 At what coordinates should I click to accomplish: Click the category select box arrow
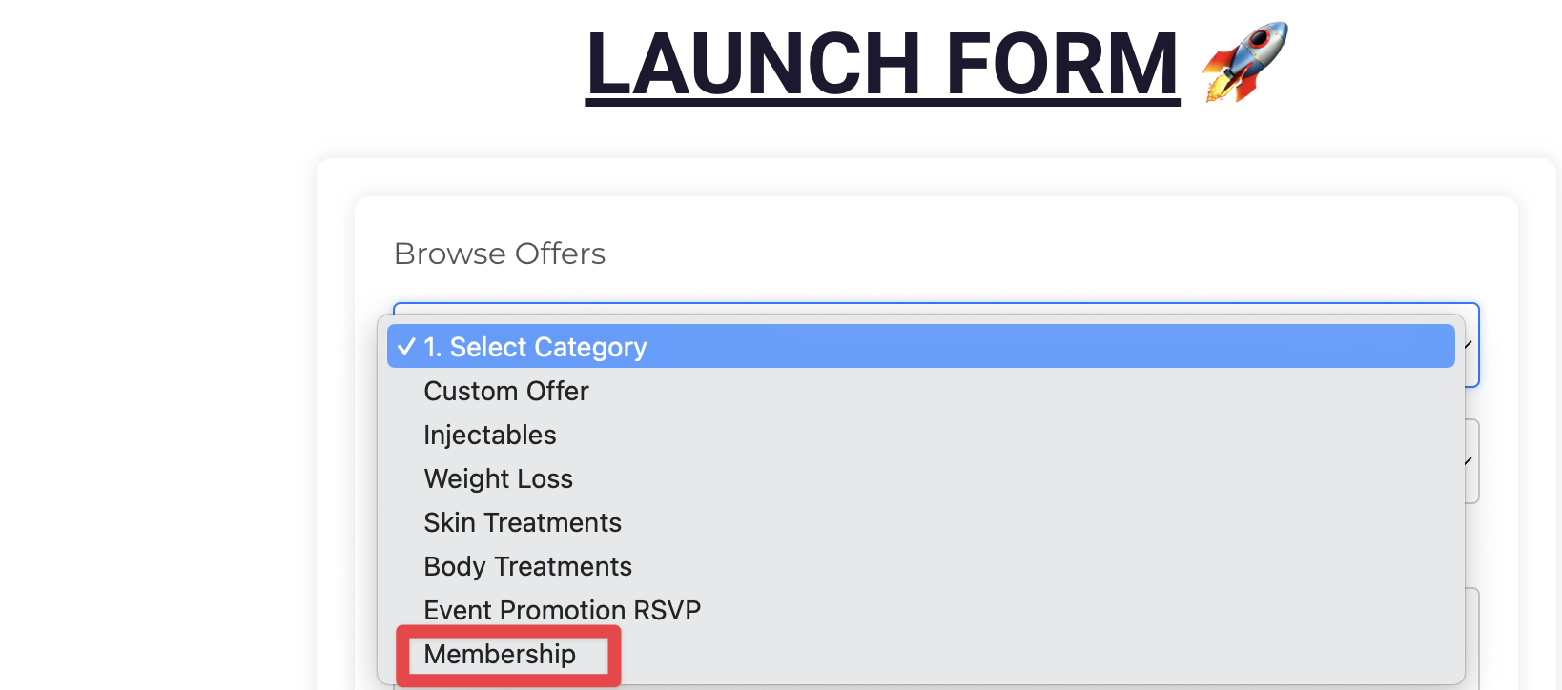coord(1470,345)
